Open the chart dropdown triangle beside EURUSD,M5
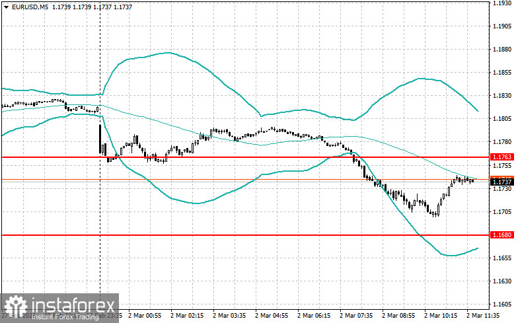Screen dimensions: 516x323 6,7
